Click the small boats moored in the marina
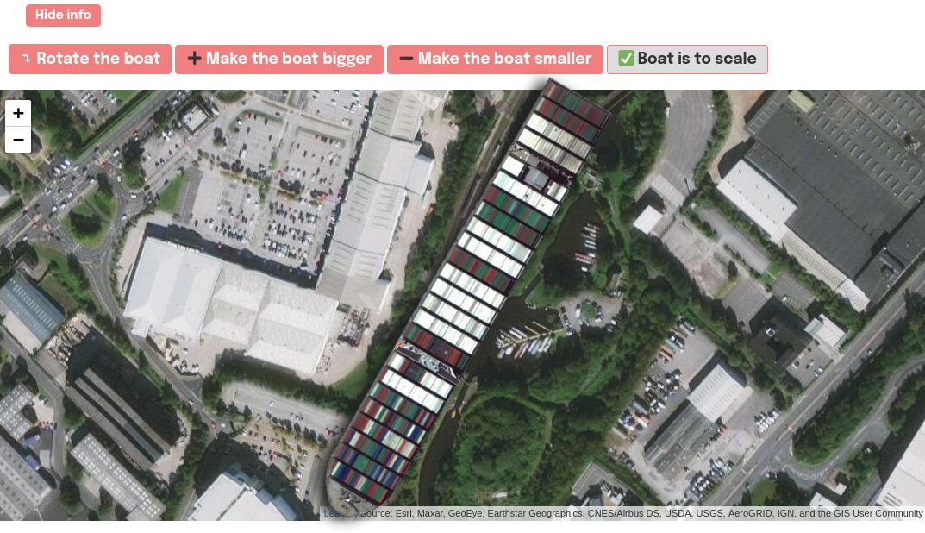 (526, 341)
